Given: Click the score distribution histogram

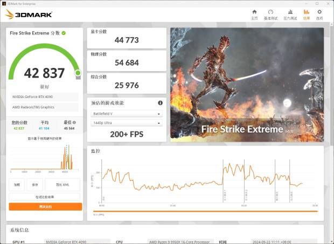Looking at the screenshot, I should [x=45, y=158].
